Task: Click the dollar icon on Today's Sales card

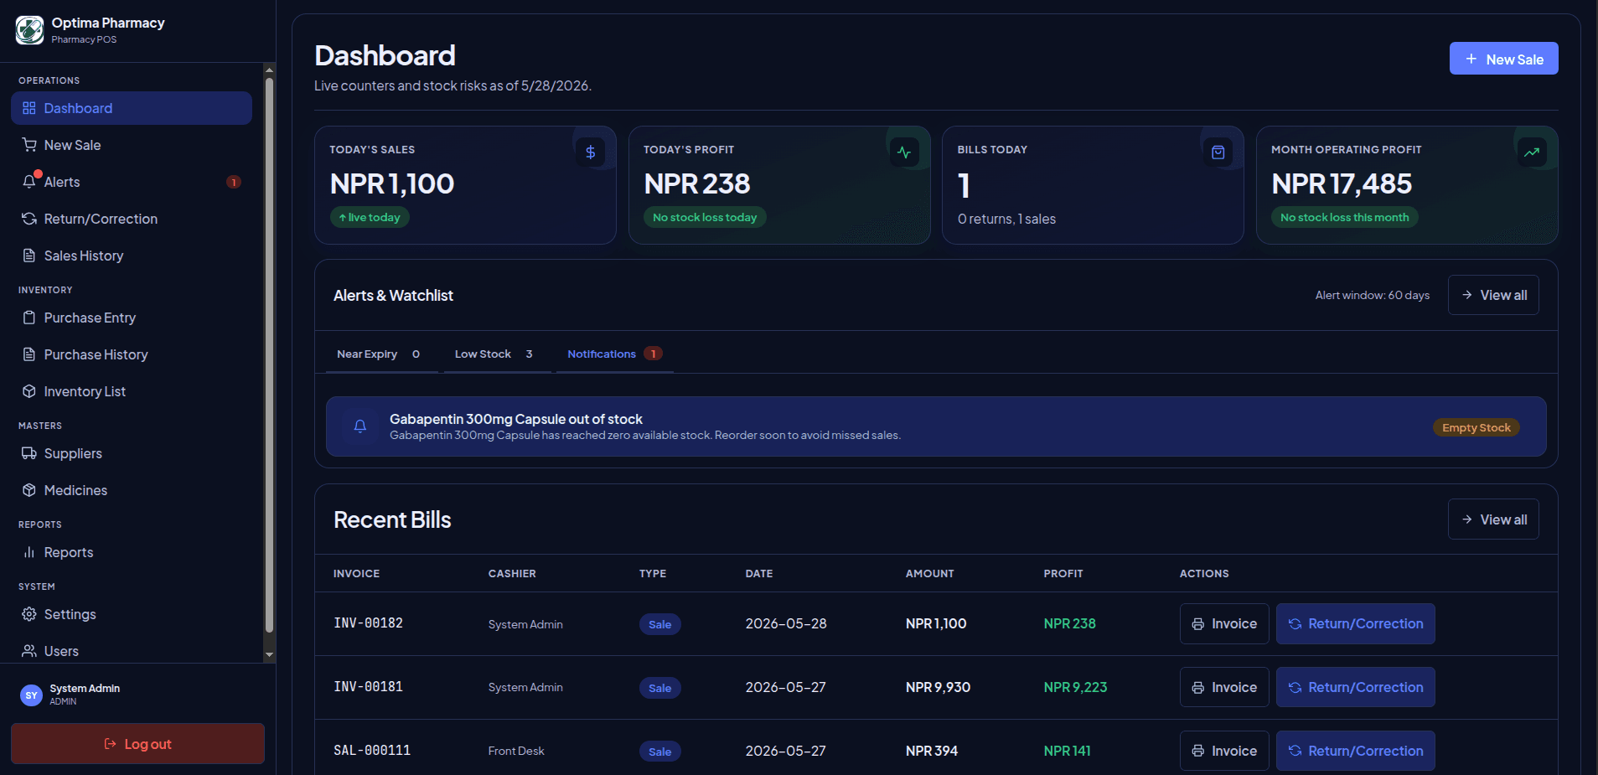Action: [591, 152]
